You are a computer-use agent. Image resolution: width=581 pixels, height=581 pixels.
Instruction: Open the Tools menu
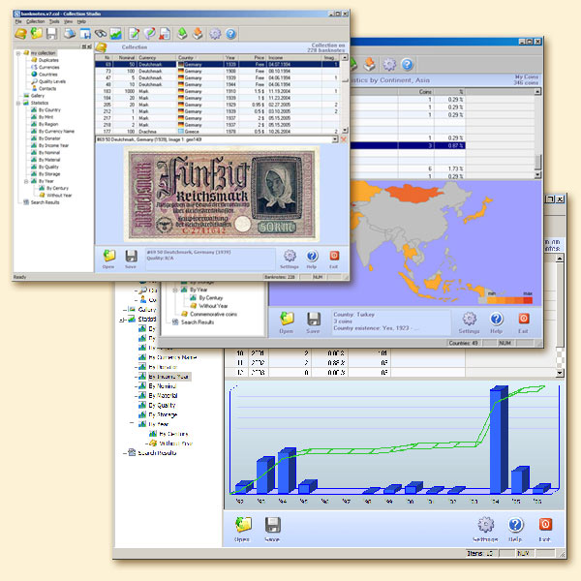(x=54, y=21)
